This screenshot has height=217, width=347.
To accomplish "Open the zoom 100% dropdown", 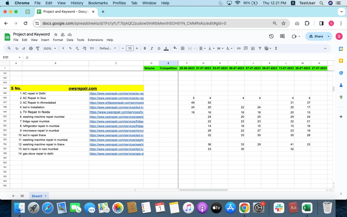I will tap(50, 48).
